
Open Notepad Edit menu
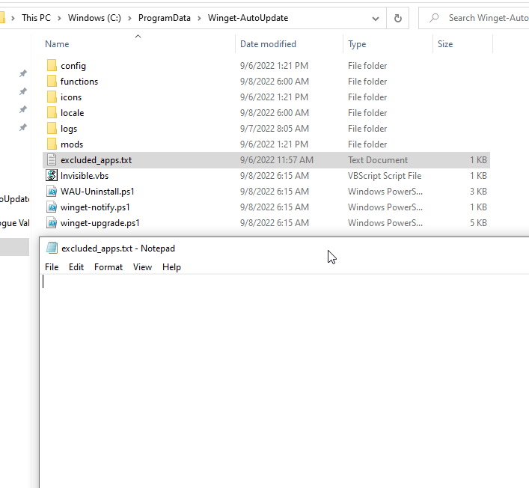(x=76, y=267)
